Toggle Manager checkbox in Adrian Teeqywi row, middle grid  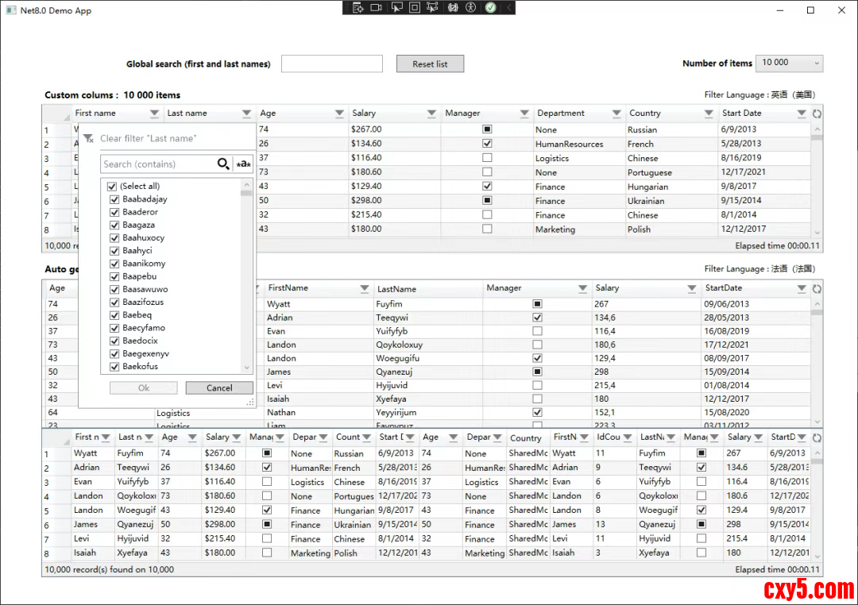click(x=537, y=318)
